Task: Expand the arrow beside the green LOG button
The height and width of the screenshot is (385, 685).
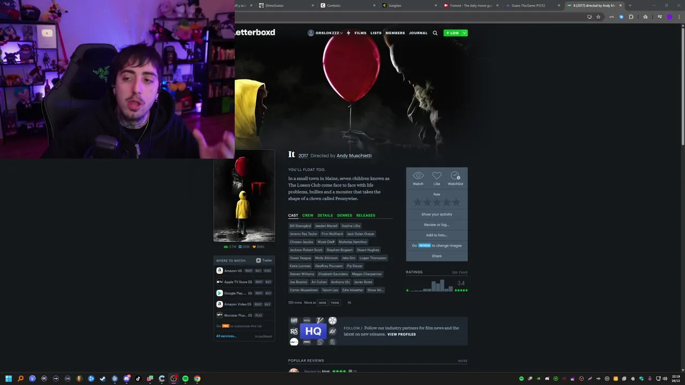Action: (464, 33)
